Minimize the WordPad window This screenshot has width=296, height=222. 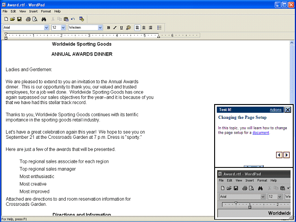[277, 5]
